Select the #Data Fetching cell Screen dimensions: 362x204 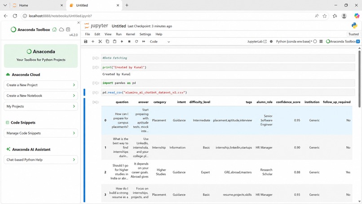coord(228,58)
